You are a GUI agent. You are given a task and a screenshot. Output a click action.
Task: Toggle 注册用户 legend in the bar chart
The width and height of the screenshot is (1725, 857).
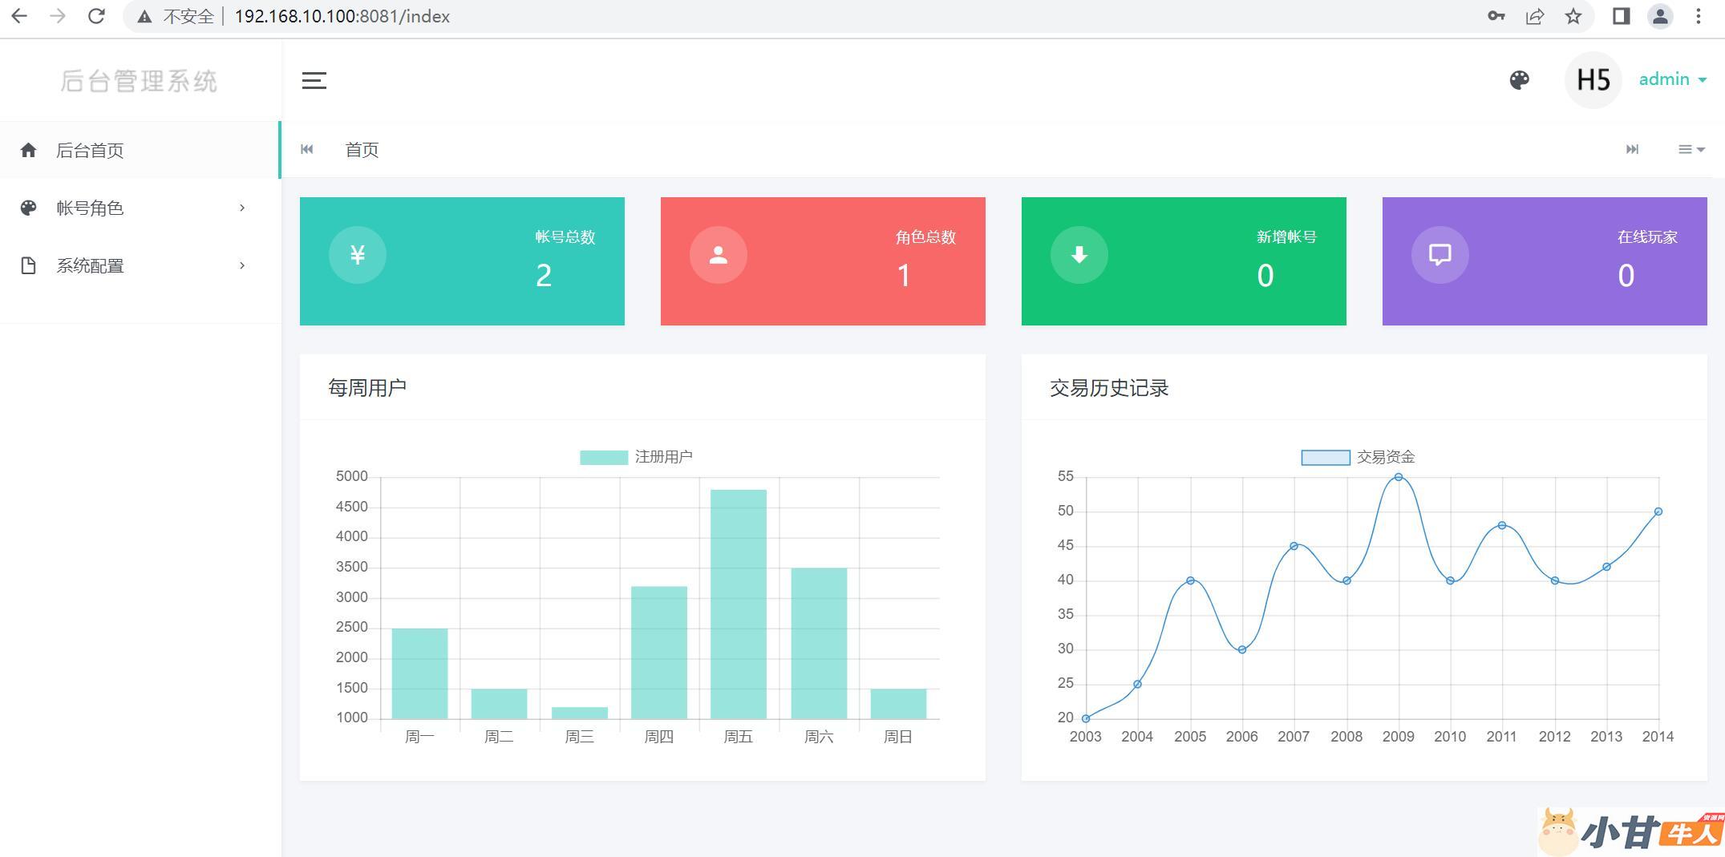[636, 457]
